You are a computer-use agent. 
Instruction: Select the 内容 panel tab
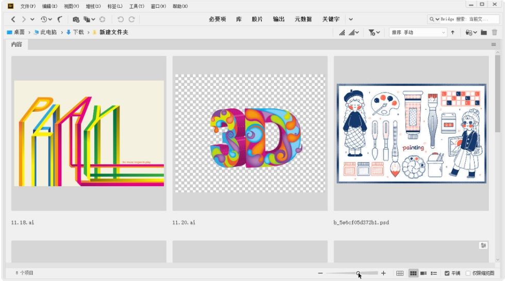(17, 44)
